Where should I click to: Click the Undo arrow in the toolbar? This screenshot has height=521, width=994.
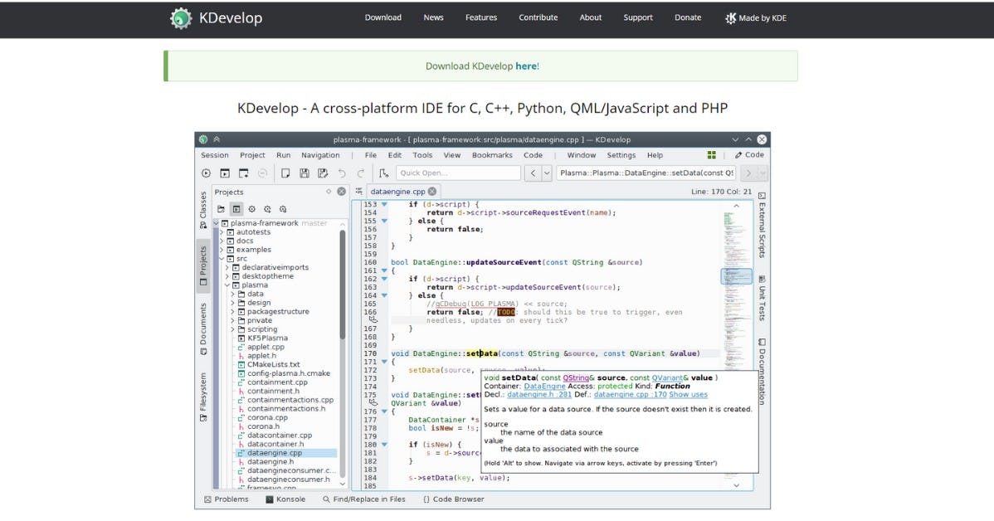[342, 173]
